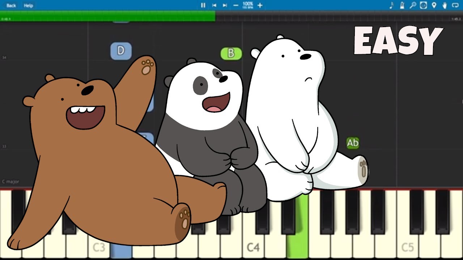Go Back to the previous screen

pyautogui.click(x=11, y=5)
